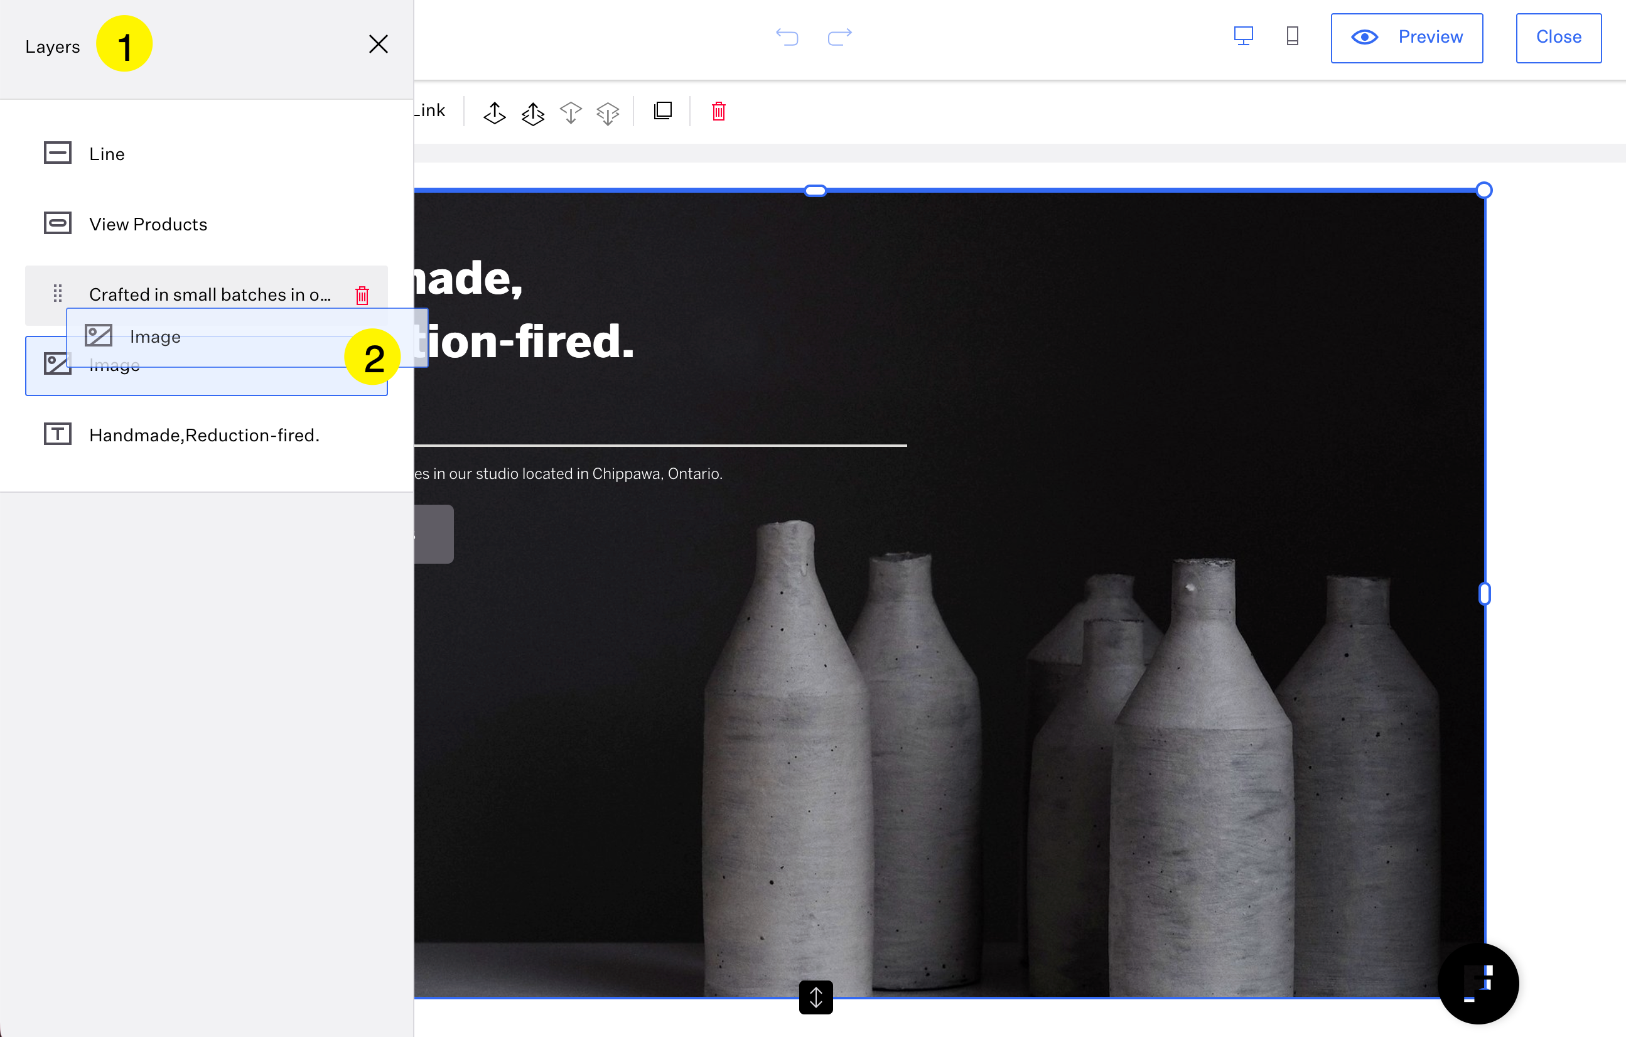Click the send to back icon
1626x1037 pixels.
click(608, 113)
